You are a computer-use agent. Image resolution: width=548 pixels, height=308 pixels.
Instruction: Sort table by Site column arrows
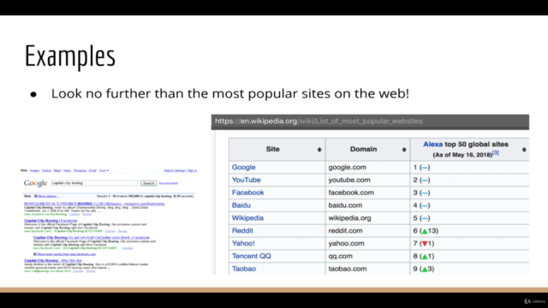(x=319, y=150)
